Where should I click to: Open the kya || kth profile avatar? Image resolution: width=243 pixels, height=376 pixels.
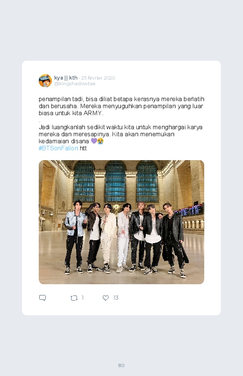[45, 81]
